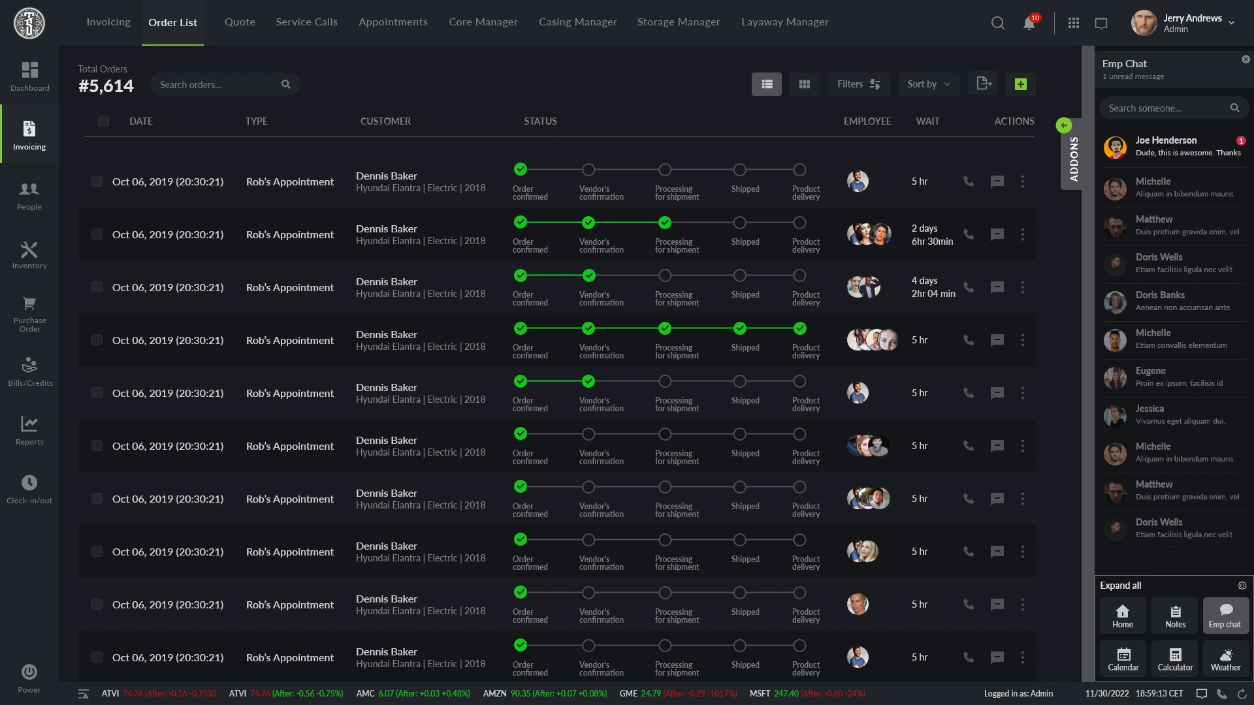
Task: Open the Clock-in/out panel
Action: [29, 488]
